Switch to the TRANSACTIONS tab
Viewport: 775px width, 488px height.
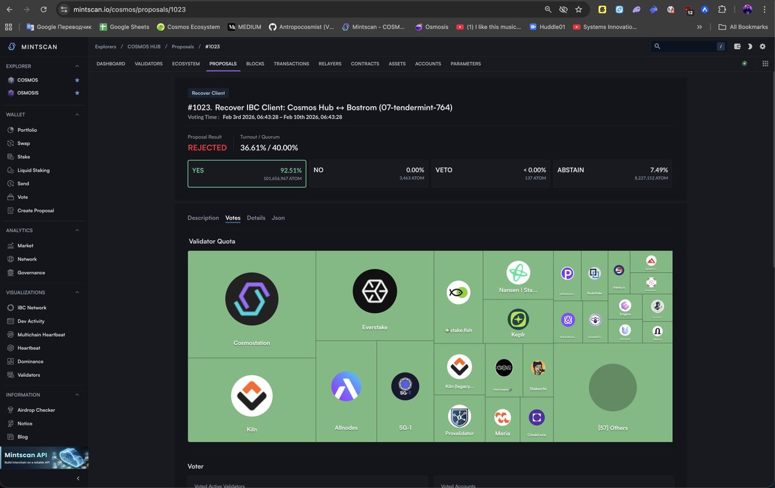(291, 63)
